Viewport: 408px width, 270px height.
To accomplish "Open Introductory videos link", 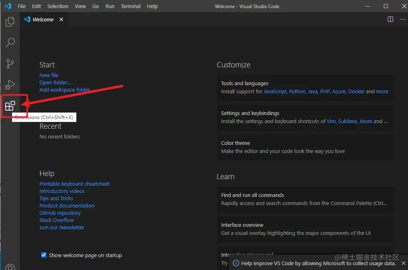I will [x=62, y=191].
